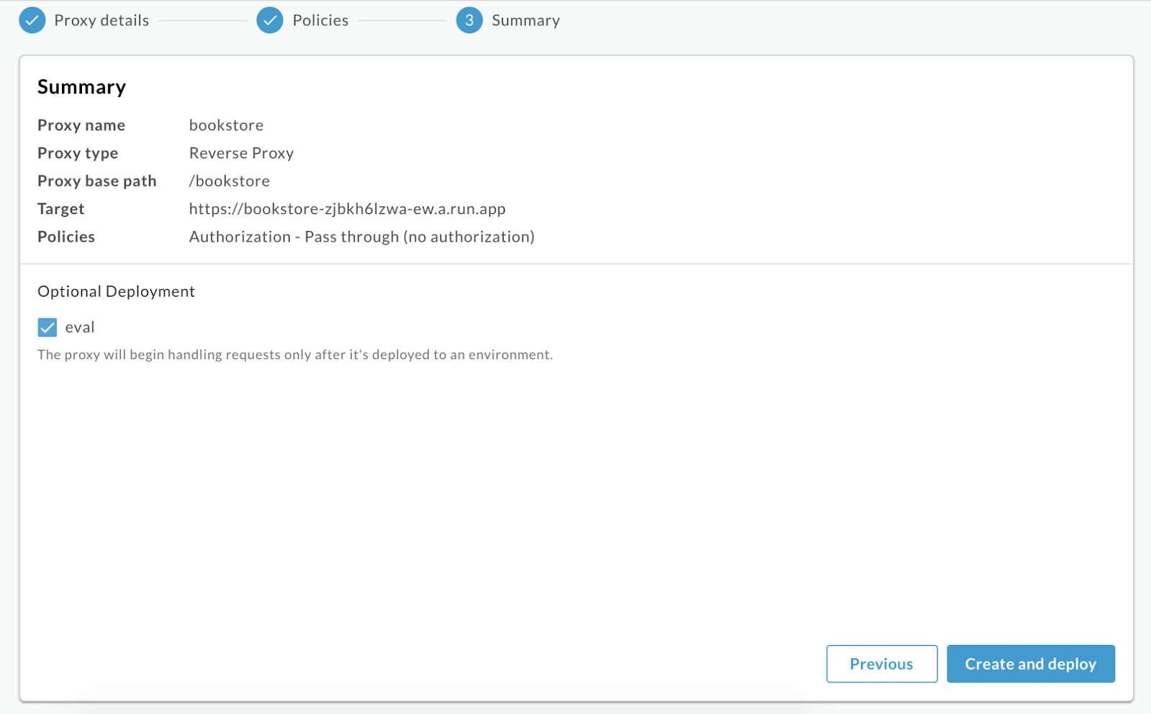Click Create and deploy to finish

click(1031, 664)
